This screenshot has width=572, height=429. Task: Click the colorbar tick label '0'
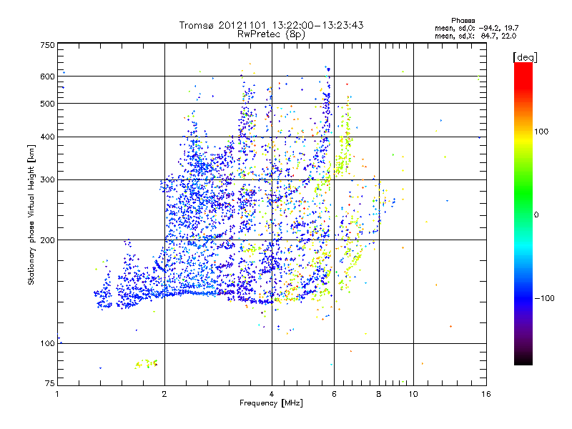[x=536, y=215]
